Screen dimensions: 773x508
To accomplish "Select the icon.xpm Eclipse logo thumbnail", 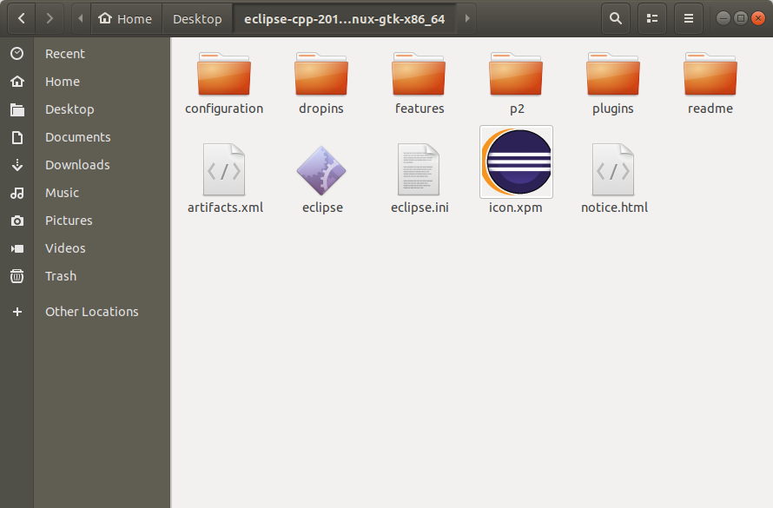I will 516,162.
